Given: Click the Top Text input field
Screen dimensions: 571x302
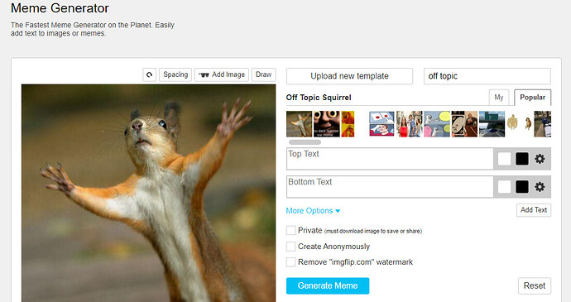Looking at the screenshot, I should coord(390,159).
